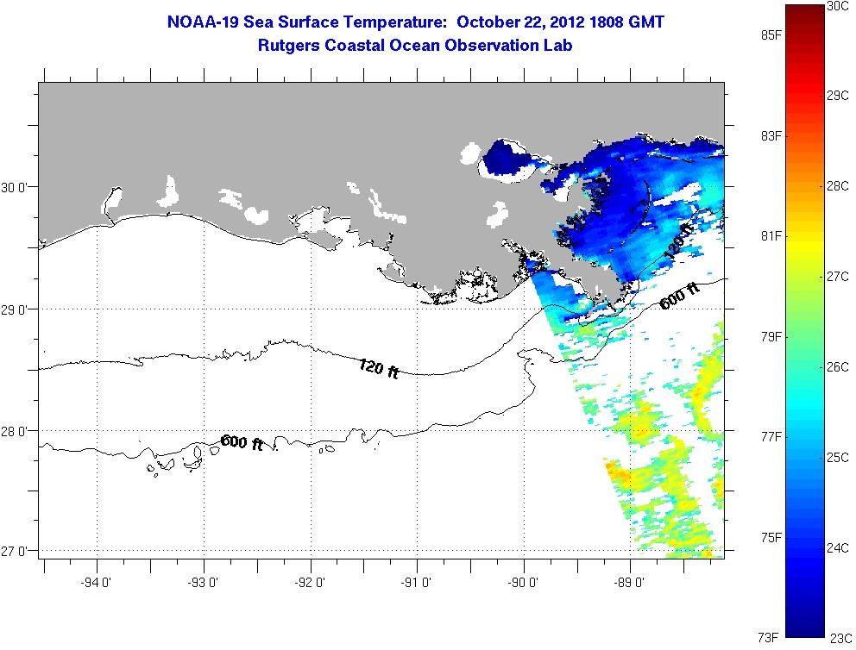856x650 pixels.
Task: Click the '23C' color scale label
Action: point(841,637)
